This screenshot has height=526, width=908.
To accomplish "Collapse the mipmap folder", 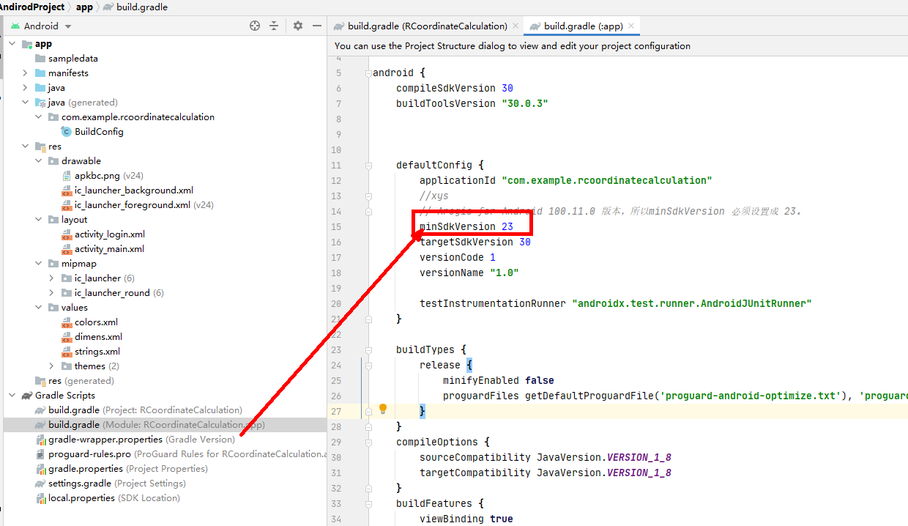I will pyautogui.click(x=39, y=264).
